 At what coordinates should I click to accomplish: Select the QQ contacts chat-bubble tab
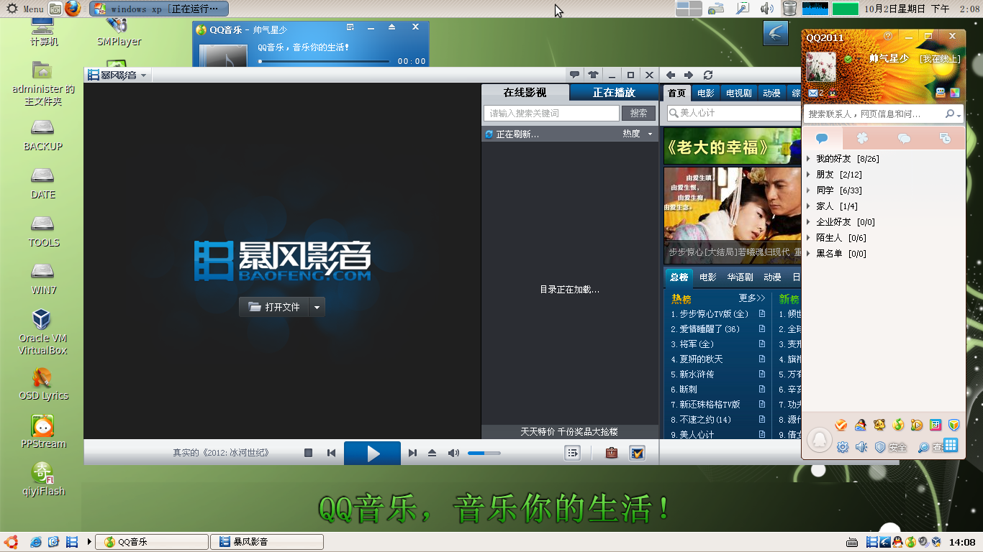pos(822,138)
